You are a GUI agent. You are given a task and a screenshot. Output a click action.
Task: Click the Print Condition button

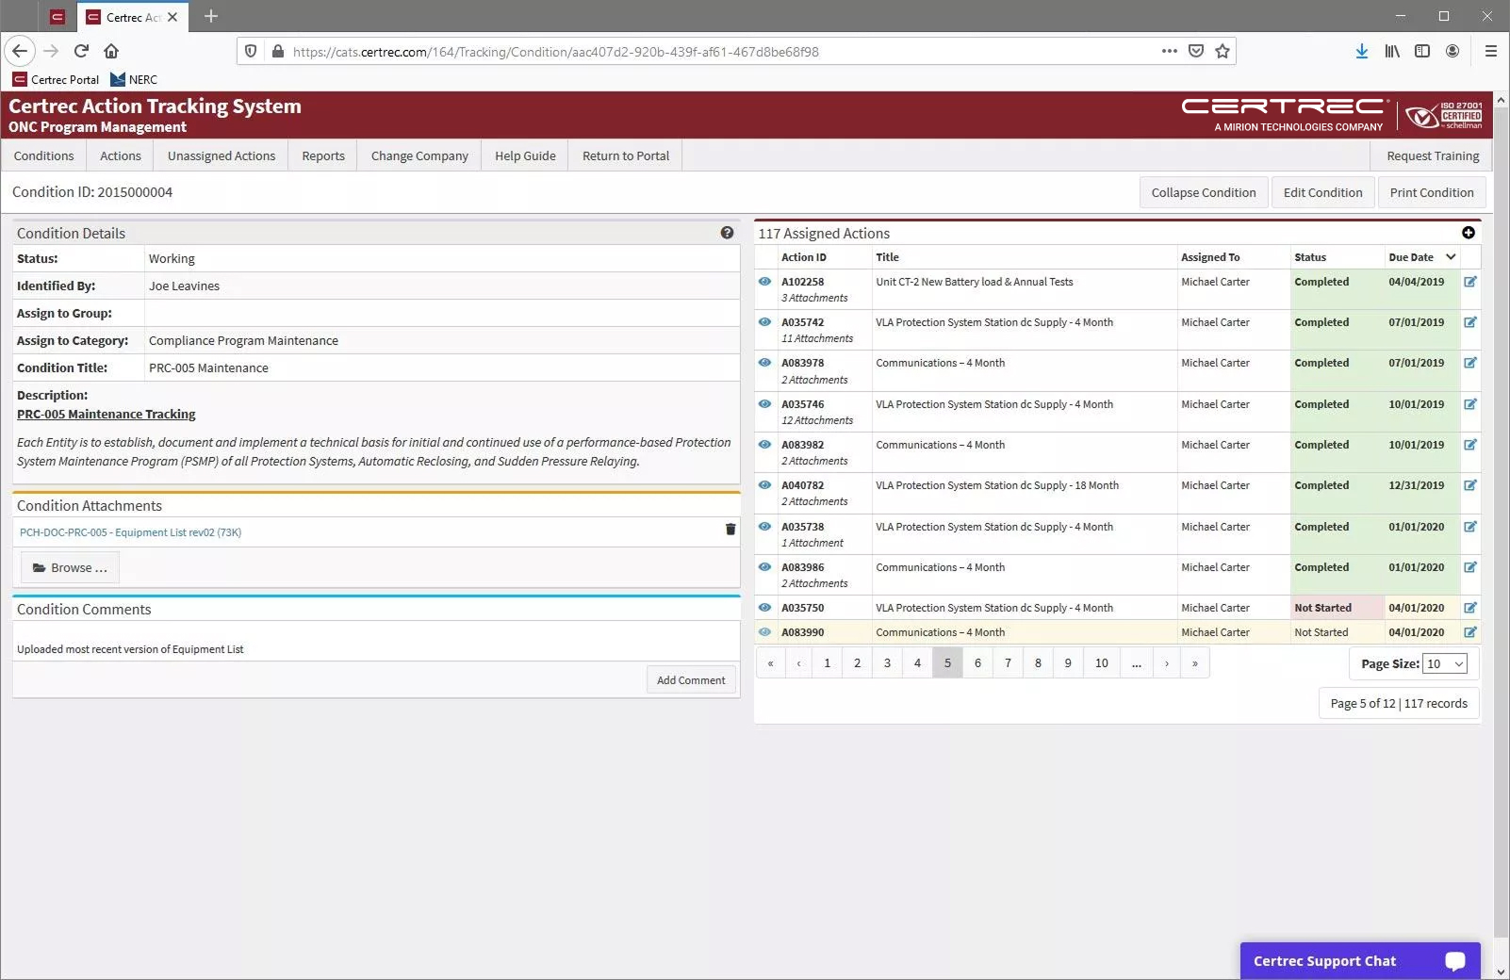[1431, 192]
